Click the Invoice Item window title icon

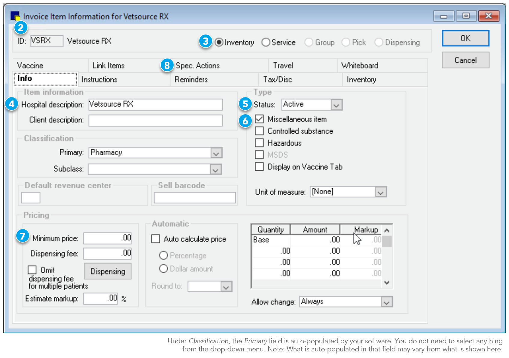click(15, 16)
